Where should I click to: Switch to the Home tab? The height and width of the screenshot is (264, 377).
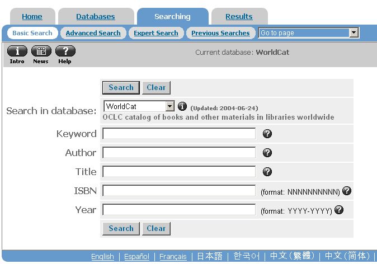pos(32,16)
